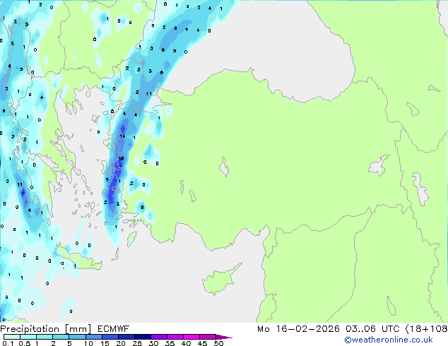Click the '20' legend scale label
The image size is (448, 346).
click(121, 343)
